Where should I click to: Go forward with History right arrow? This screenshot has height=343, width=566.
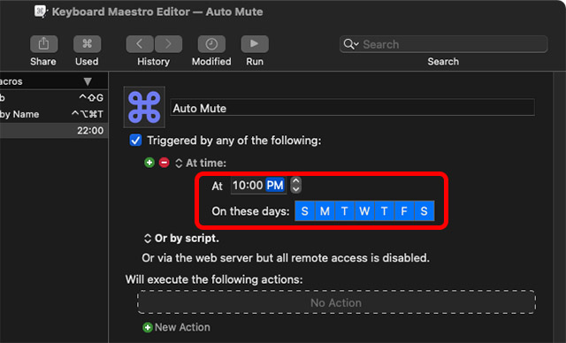(168, 44)
